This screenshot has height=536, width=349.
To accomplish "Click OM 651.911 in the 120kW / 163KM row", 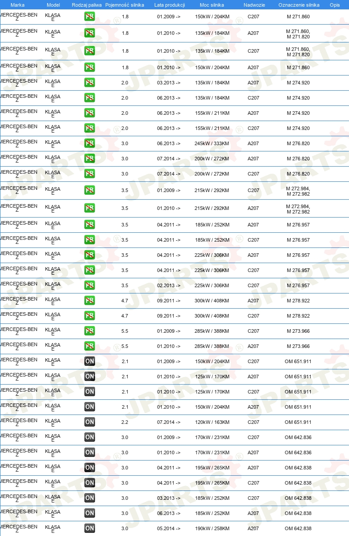I will click(x=298, y=422).
